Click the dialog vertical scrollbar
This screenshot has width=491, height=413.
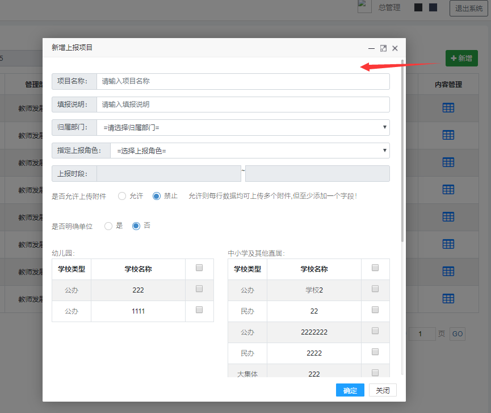coord(402,151)
